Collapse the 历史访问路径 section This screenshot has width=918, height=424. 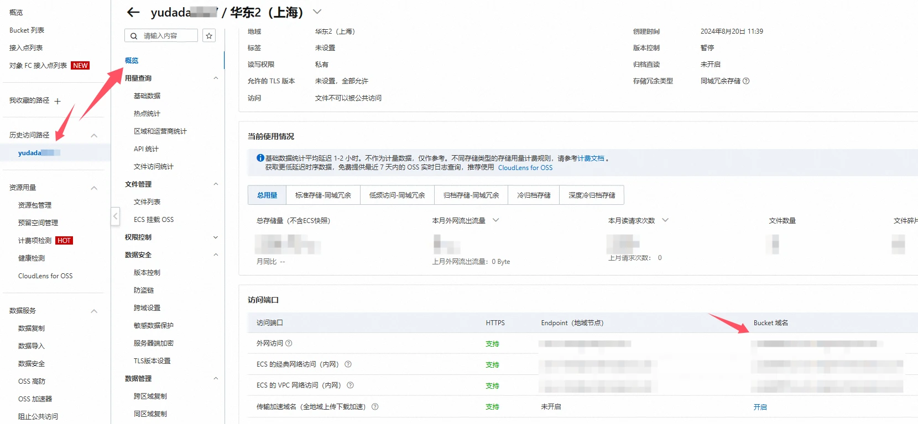(94, 135)
